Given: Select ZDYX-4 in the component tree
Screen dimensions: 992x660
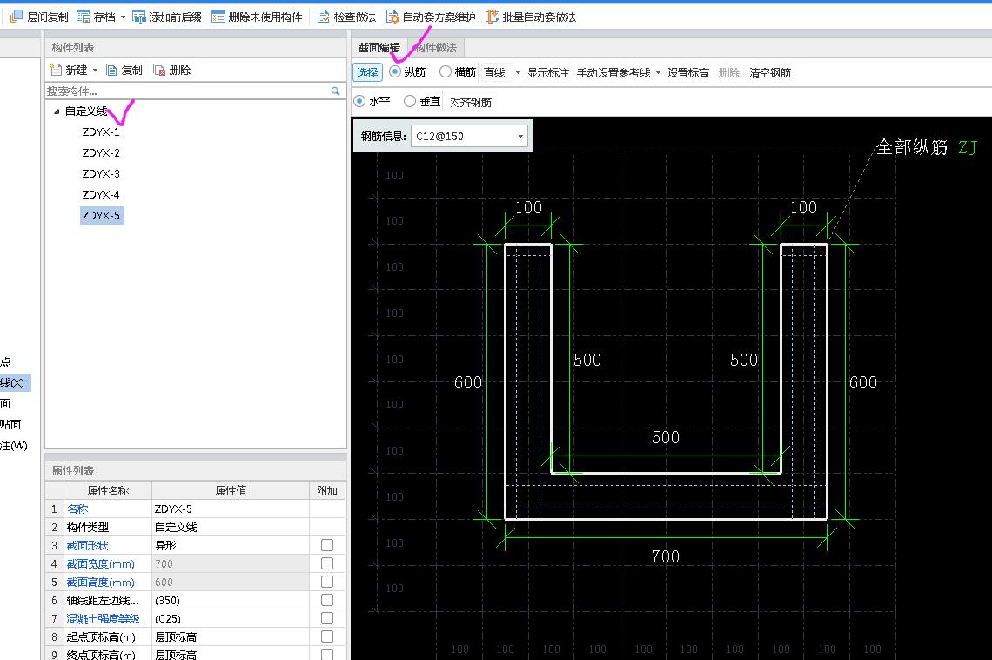Looking at the screenshot, I should coord(101,194).
